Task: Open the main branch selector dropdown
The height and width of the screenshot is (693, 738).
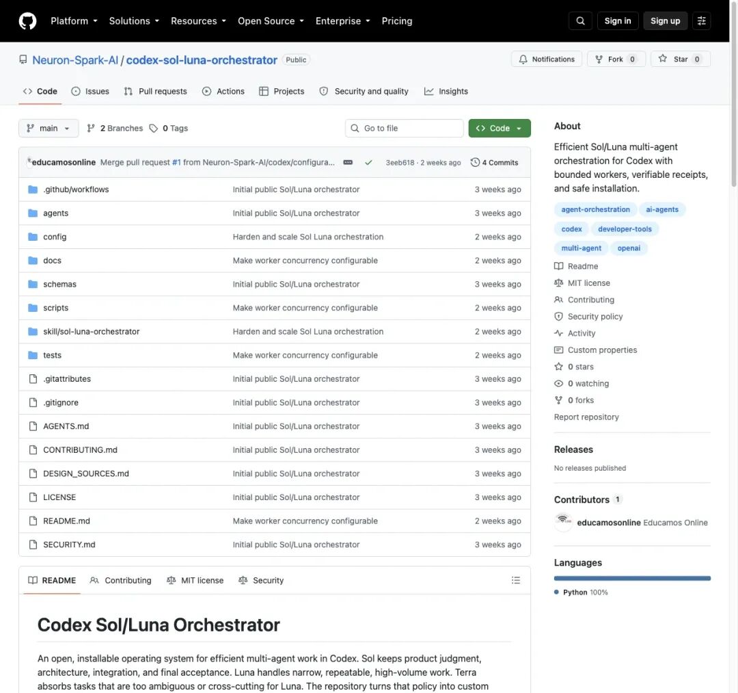Action: 49,128
